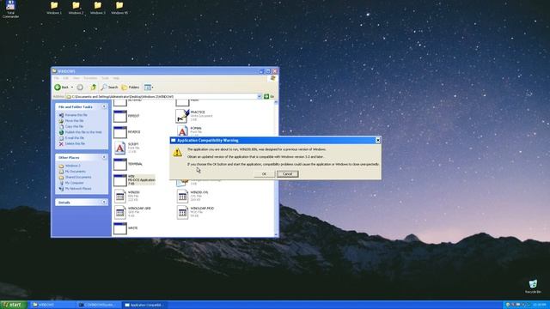Open Total Commander desktop shortcut
The image size is (550, 309).
pos(10,9)
